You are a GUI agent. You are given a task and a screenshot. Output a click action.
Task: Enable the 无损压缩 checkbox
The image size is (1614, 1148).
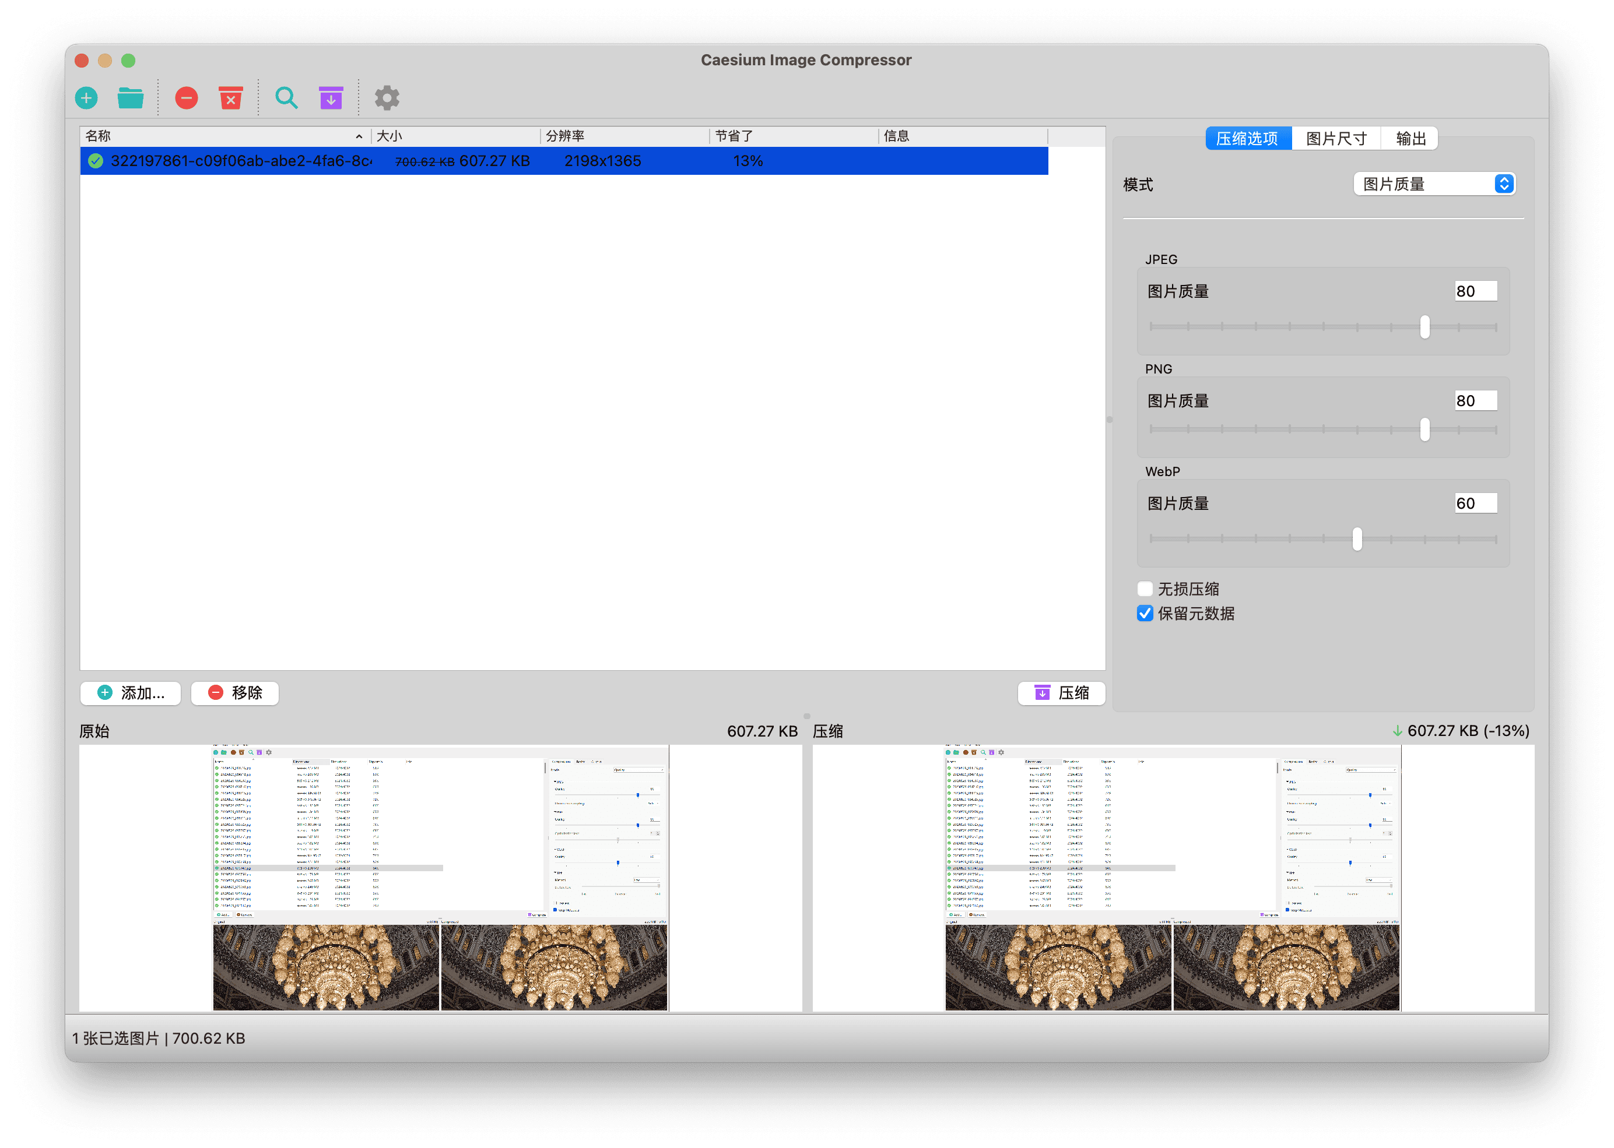[1145, 589]
